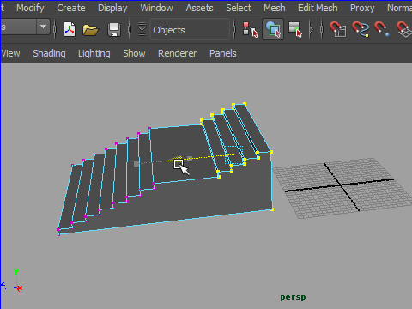Open the selection mask menu icon
Image resolution: width=412 pixels, height=309 pixels.
click(142, 29)
